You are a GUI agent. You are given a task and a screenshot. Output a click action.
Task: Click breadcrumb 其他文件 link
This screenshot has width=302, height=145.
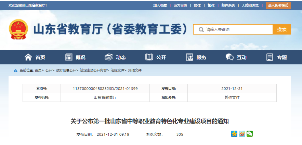135,70
